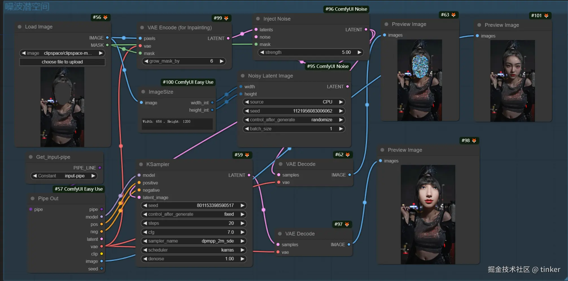Collapse the Load Image node via its title dot
Screen dimensions: 568x281
pos(19,27)
